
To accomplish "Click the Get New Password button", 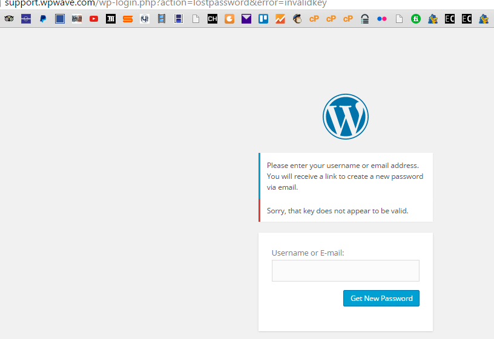I will point(381,298).
